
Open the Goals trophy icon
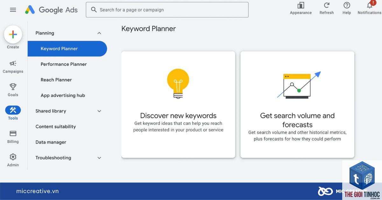click(x=13, y=87)
